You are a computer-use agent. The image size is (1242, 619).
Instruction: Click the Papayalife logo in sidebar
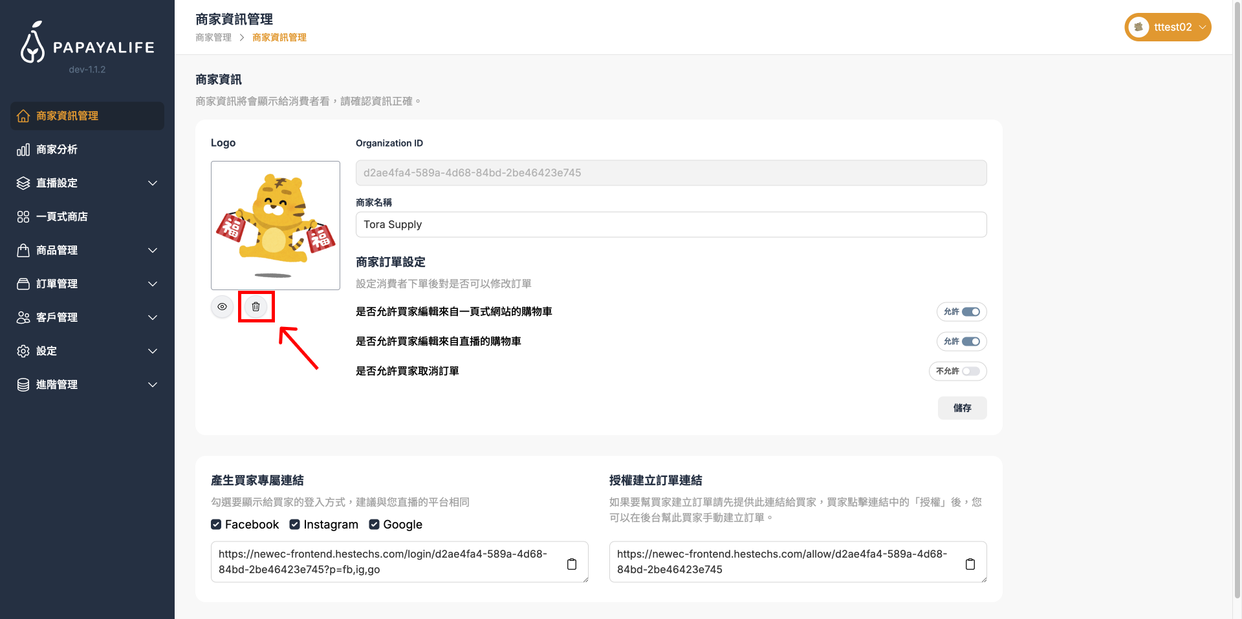pos(87,44)
